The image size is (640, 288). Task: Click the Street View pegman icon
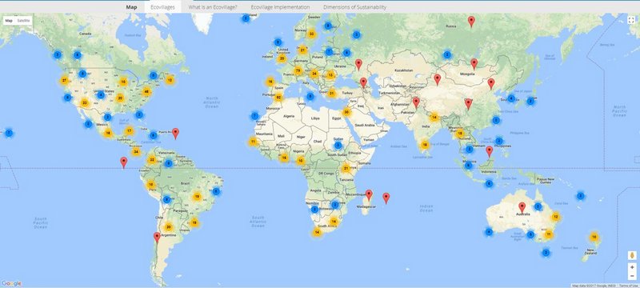click(x=632, y=255)
